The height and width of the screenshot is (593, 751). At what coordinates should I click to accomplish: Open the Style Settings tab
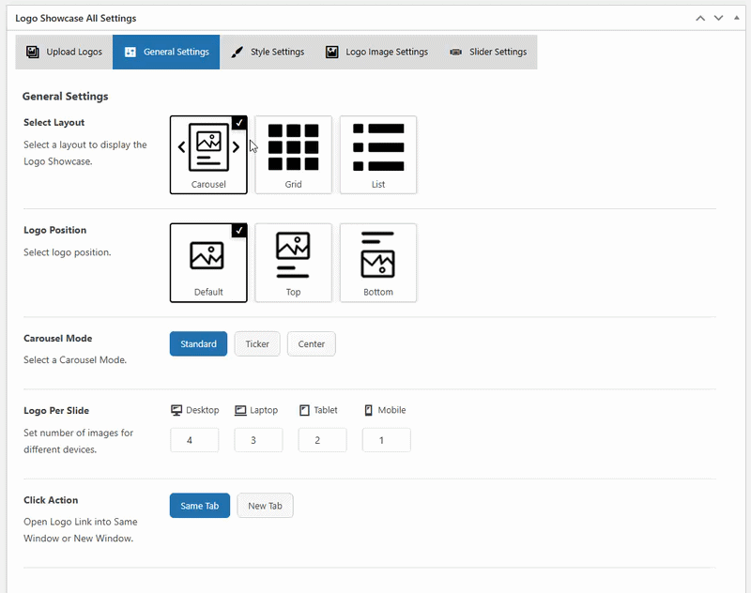tap(268, 52)
